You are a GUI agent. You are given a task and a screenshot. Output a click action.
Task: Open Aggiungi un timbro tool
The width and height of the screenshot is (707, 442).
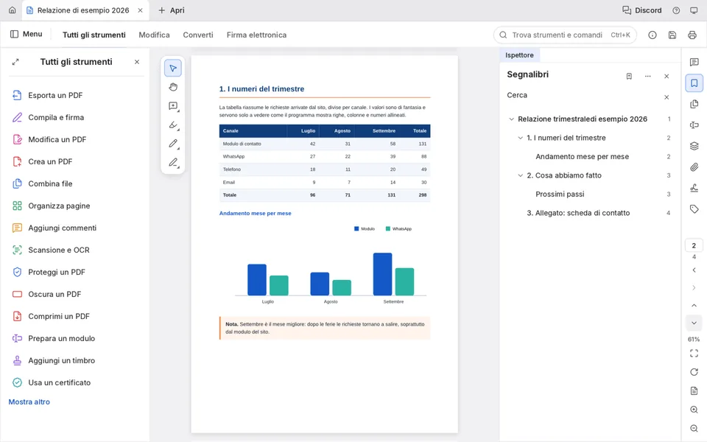(x=53, y=360)
